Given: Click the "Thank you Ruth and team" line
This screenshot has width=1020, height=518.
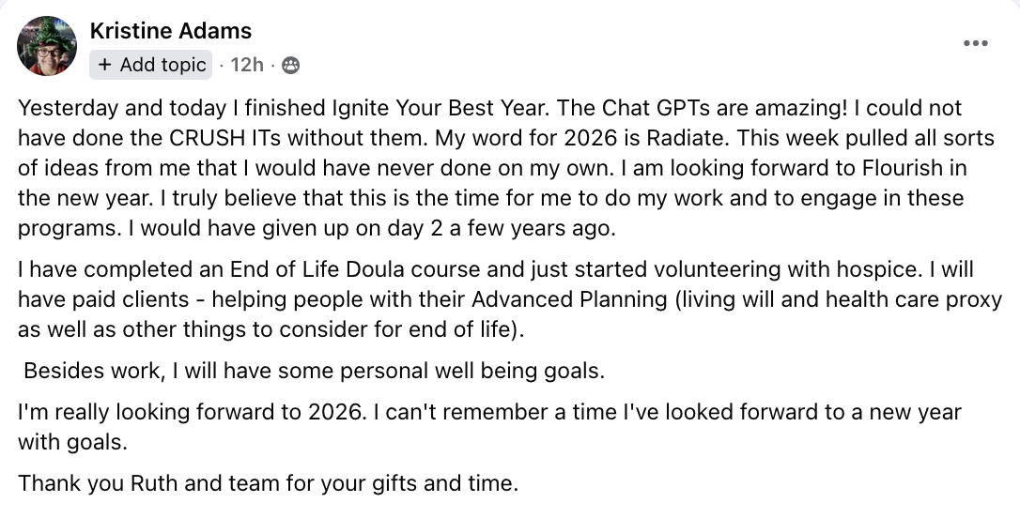Looking at the screenshot, I should [268, 485].
